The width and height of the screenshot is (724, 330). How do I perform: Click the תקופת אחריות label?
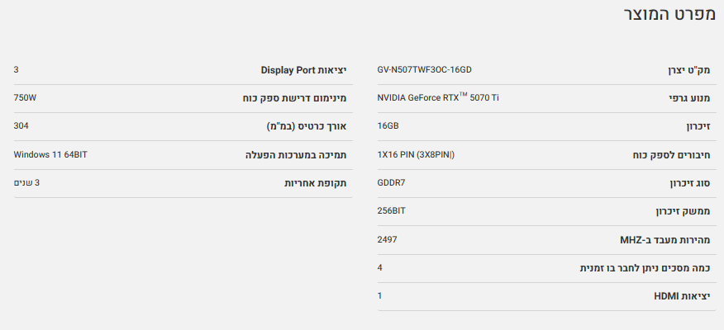(315, 183)
